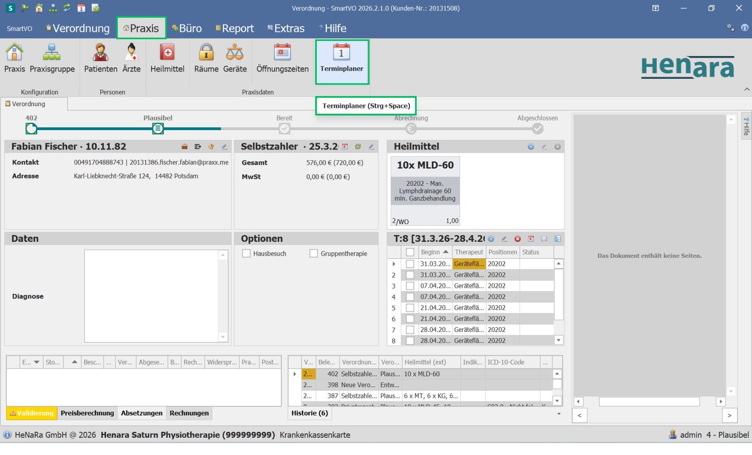The height and width of the screenshot is (455, 752).
Task: Switch to the Absetzungen tab
Action: point(142,413)
